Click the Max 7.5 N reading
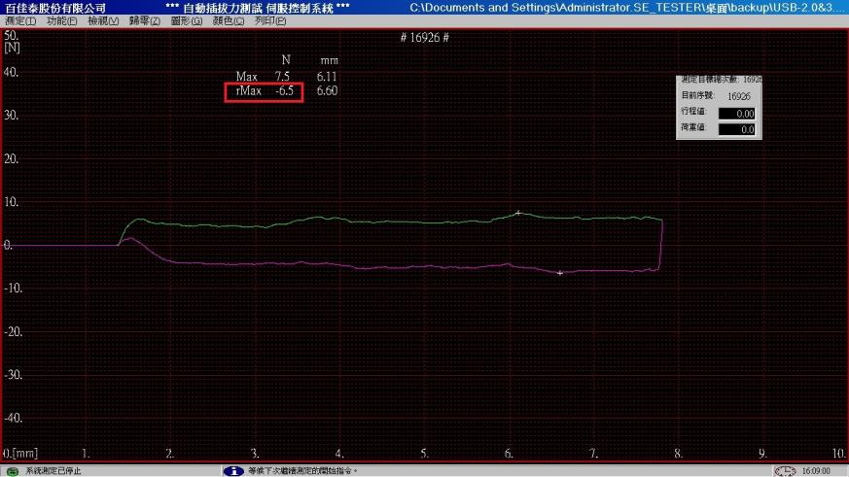Image resolution: width=849 pixels, height=477 pixels. (282, 77)
